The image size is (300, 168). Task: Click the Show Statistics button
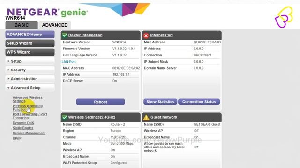[160, 102]
